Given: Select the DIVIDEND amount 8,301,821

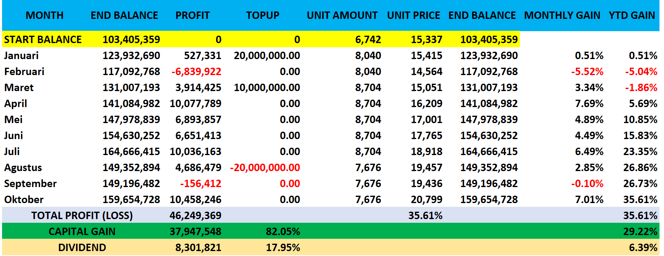Looking at the screenshot, I should coord(198,248).
